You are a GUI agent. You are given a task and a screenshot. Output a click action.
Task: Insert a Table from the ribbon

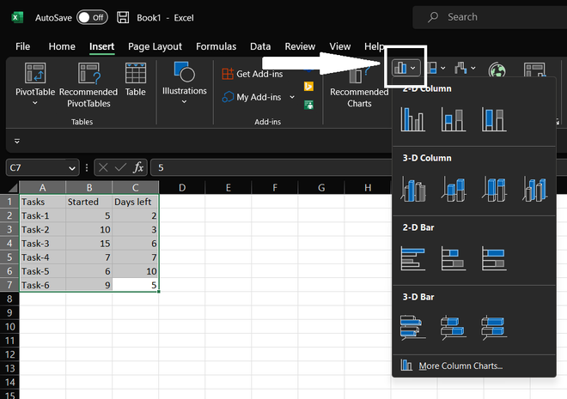coord(136,80)
